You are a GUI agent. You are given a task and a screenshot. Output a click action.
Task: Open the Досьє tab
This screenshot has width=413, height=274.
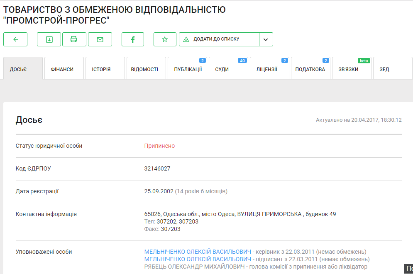pos(23,69)
